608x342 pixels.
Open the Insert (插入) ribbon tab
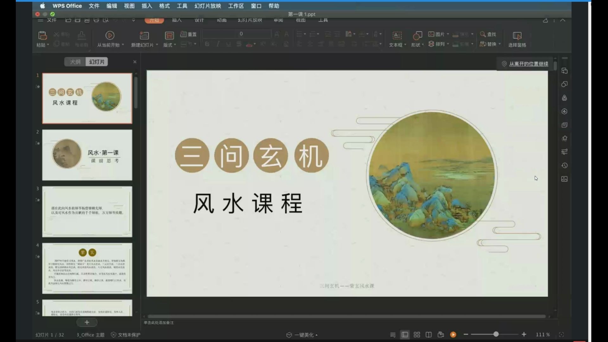(177, 20)
